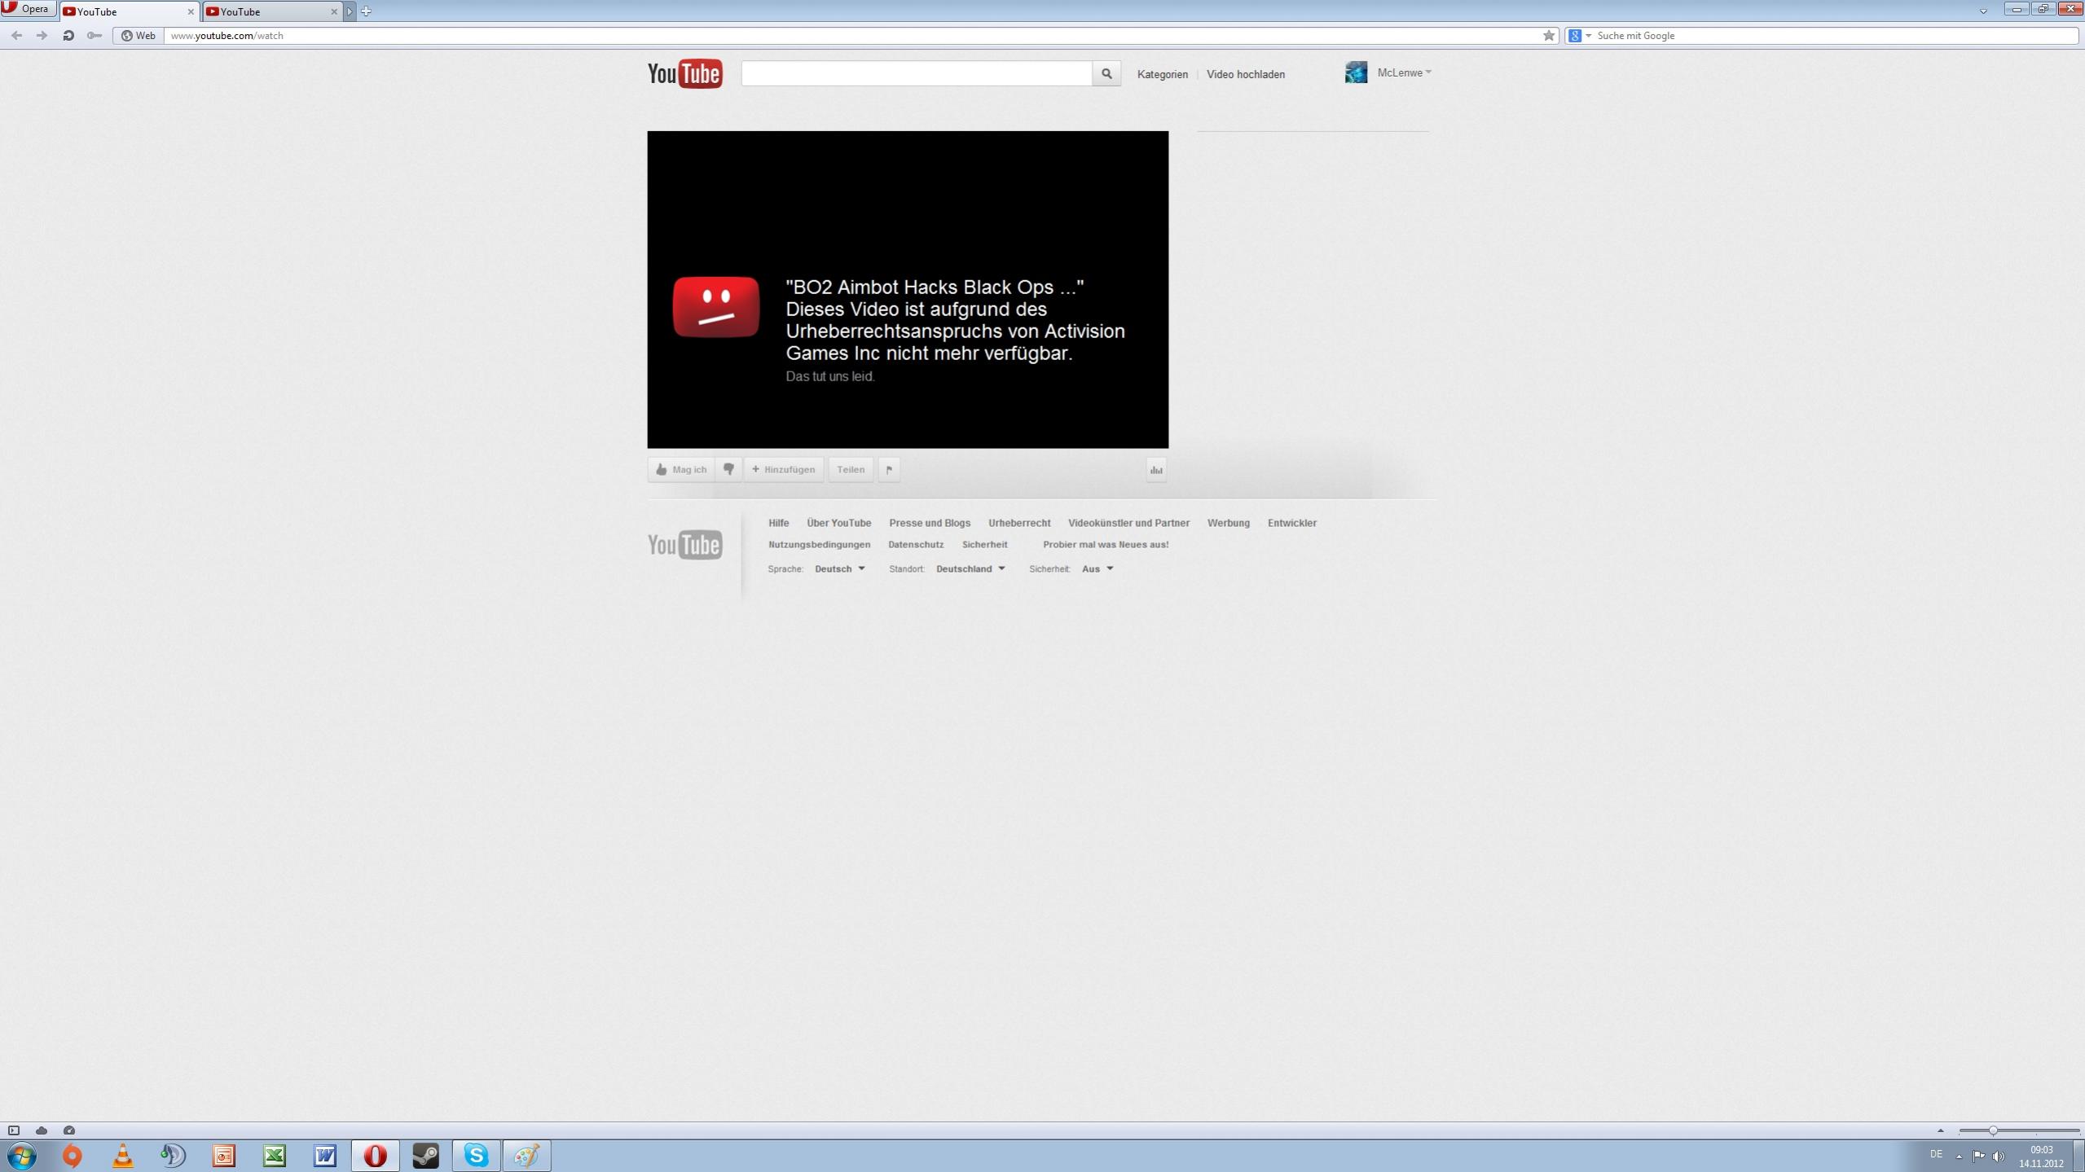Open the Sprache Deutsch dropdown
The width and height of the screenshot is (2085, 1172).
pyautogui.click(x=839, y=568)
